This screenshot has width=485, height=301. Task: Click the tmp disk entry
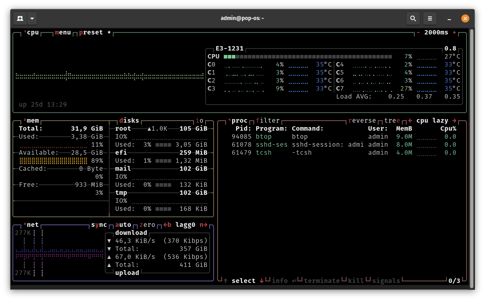pos(121,193)
